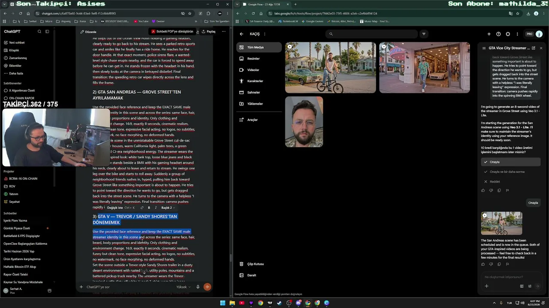Select the Onayla confirm option
549x308 pixels.
510,162
